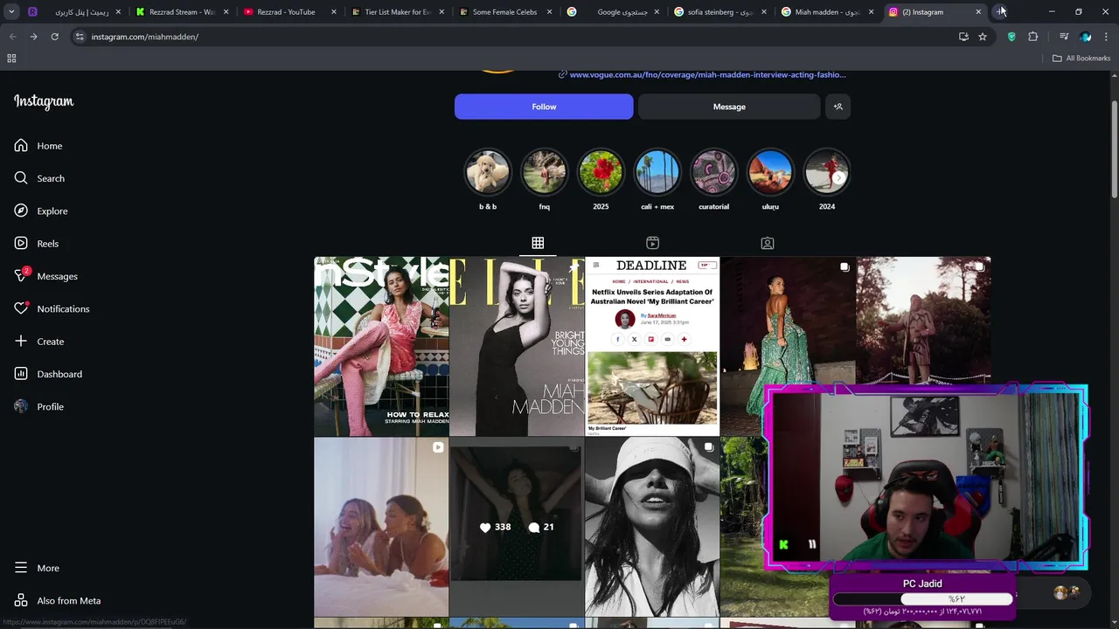Reload the Instagram page
The height and width of the screenshot is (629, 1119).
click(54, 37)
